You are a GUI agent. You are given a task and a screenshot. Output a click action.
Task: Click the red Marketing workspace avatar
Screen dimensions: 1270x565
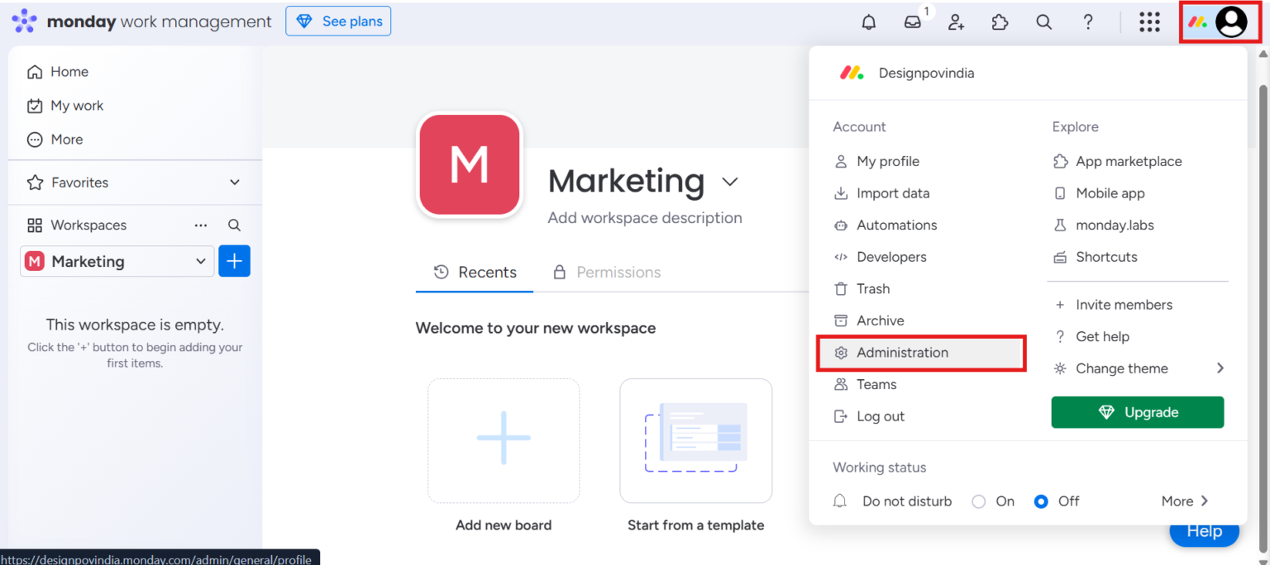(470, 165)
